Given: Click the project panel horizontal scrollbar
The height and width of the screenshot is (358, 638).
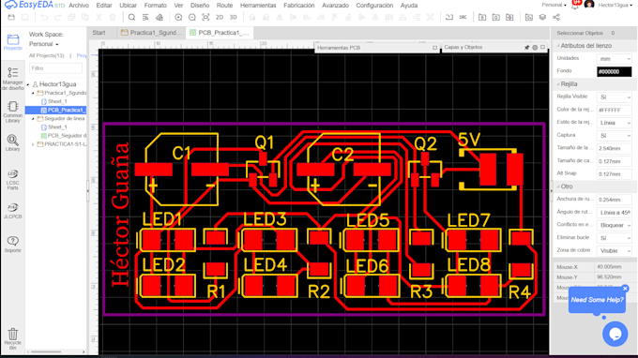Looking at the screenshot, I should [x=46, y=351].
